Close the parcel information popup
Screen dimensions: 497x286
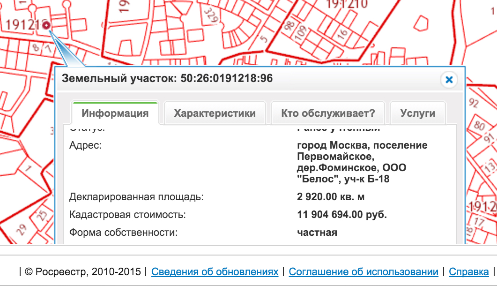tap(449, 80)
